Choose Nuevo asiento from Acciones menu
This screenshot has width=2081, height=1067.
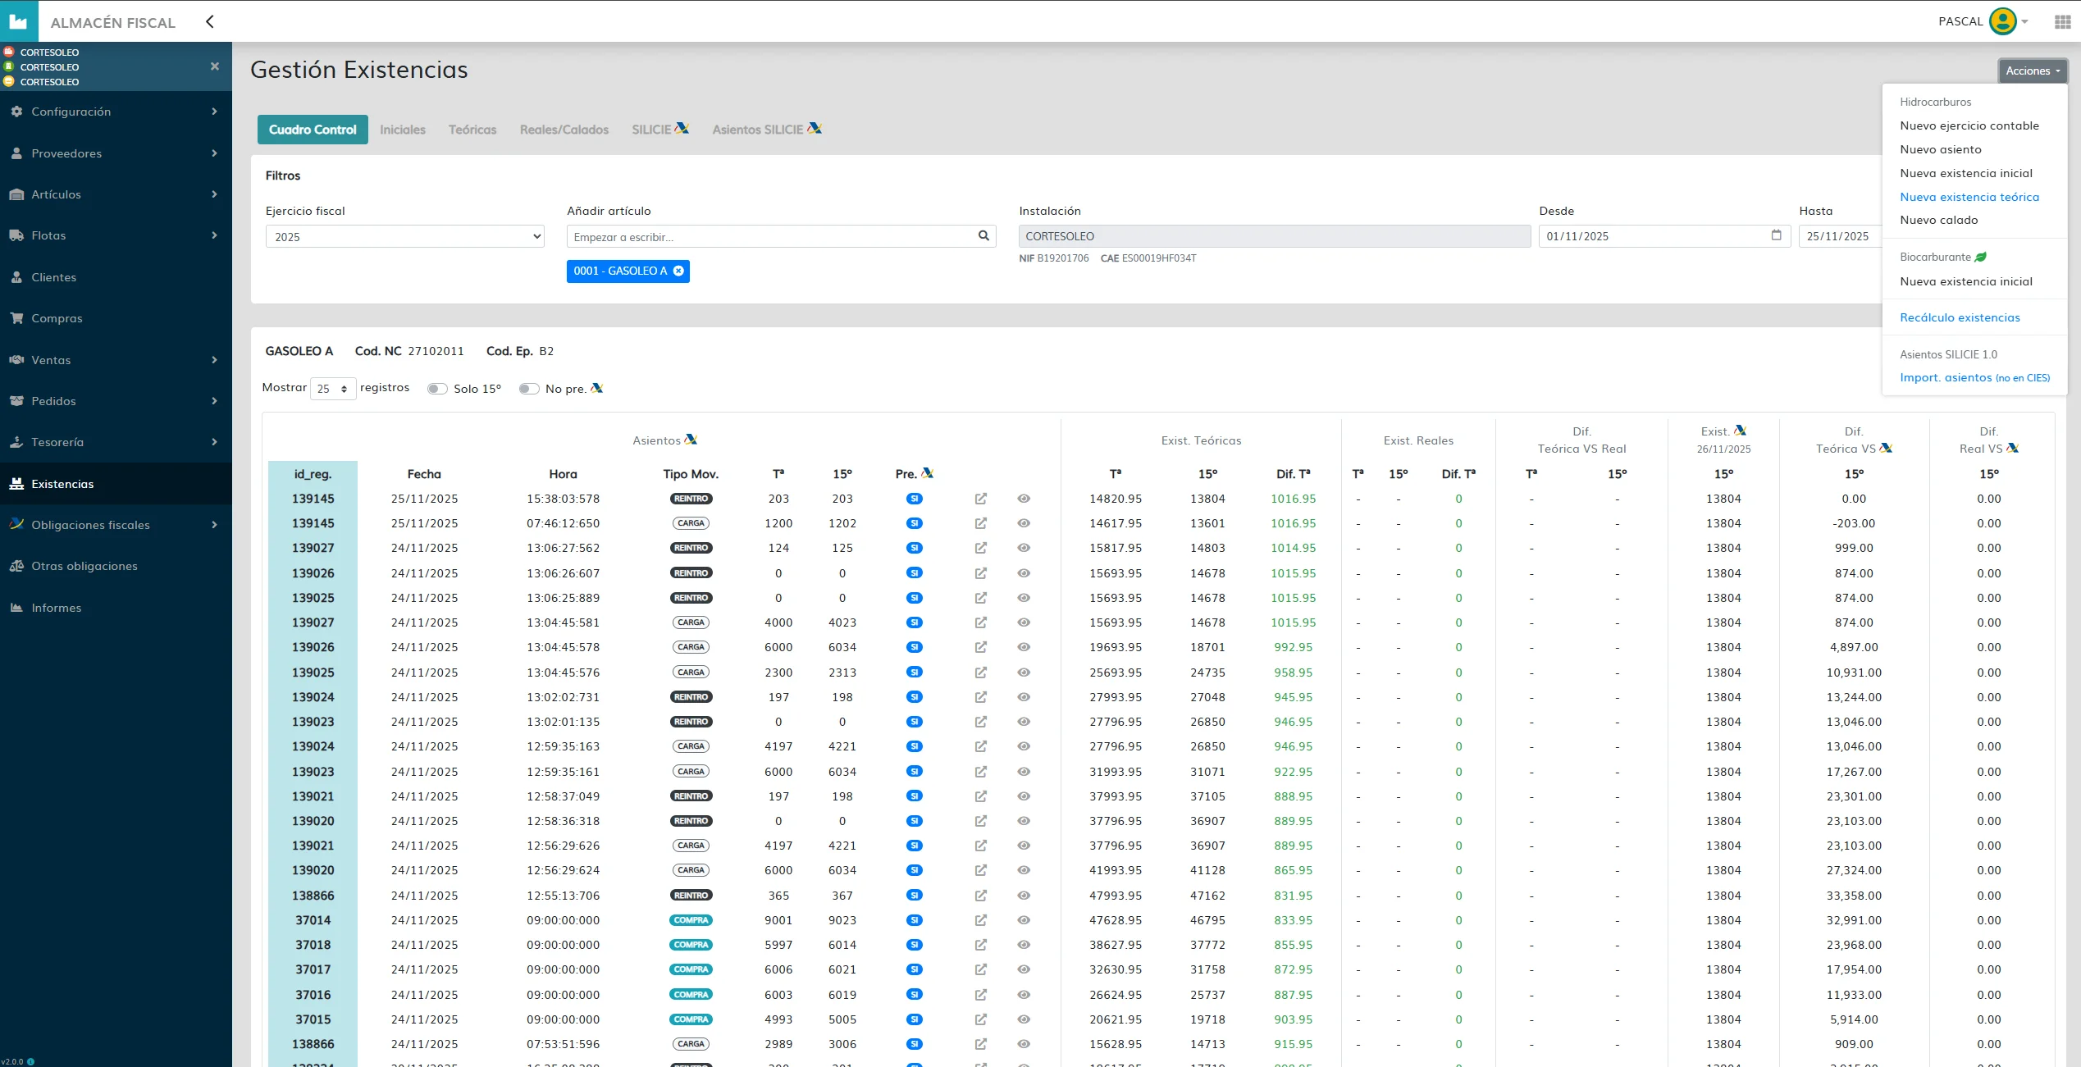click(1940, 149)
